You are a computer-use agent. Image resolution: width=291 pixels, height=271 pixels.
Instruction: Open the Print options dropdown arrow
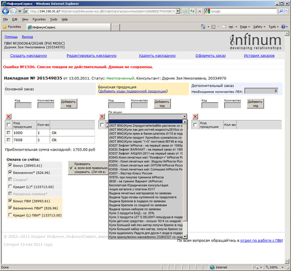click(236, 27)
